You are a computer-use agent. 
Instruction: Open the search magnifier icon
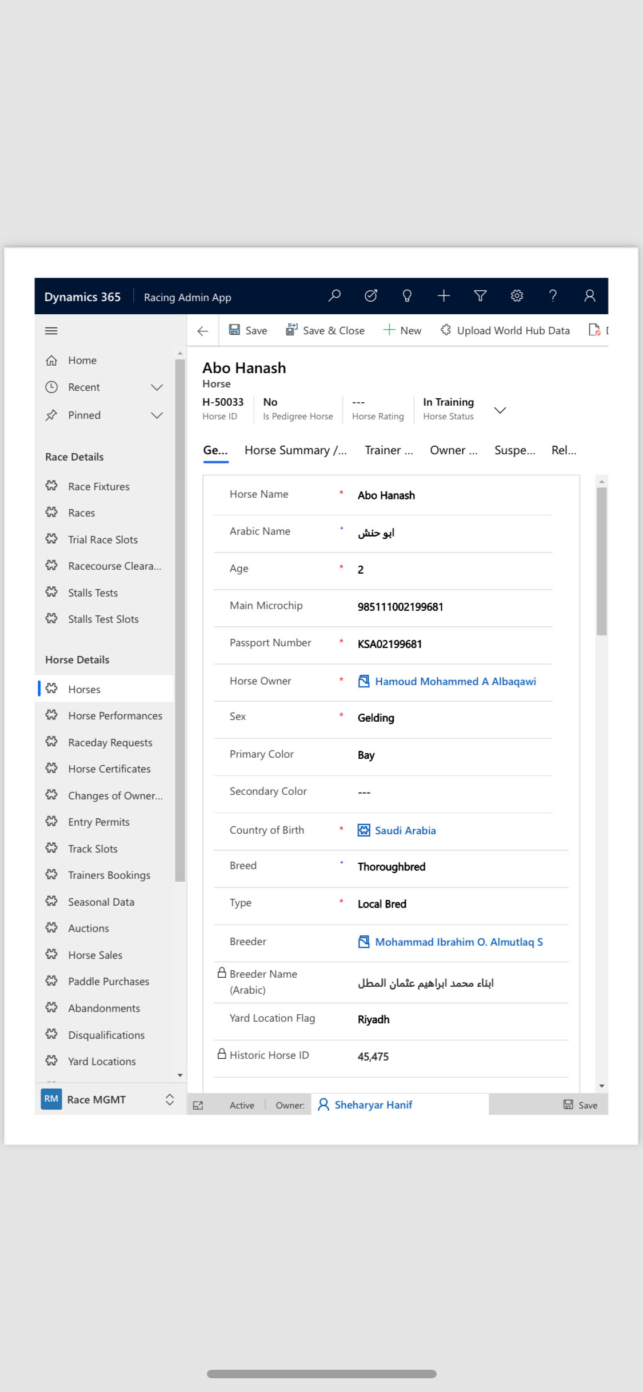point(334,295)
